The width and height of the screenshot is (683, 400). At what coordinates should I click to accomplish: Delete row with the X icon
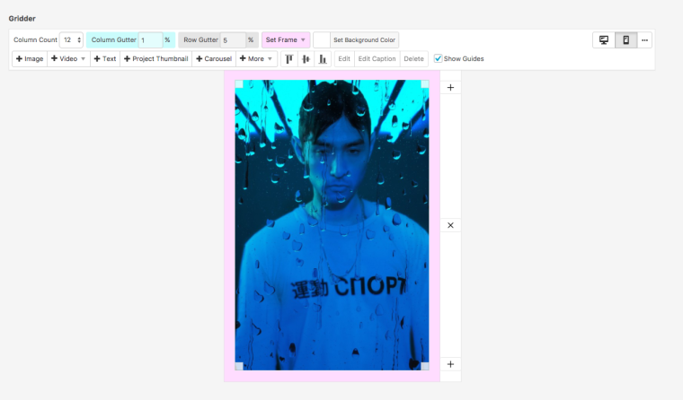click(x=450, y=225)
